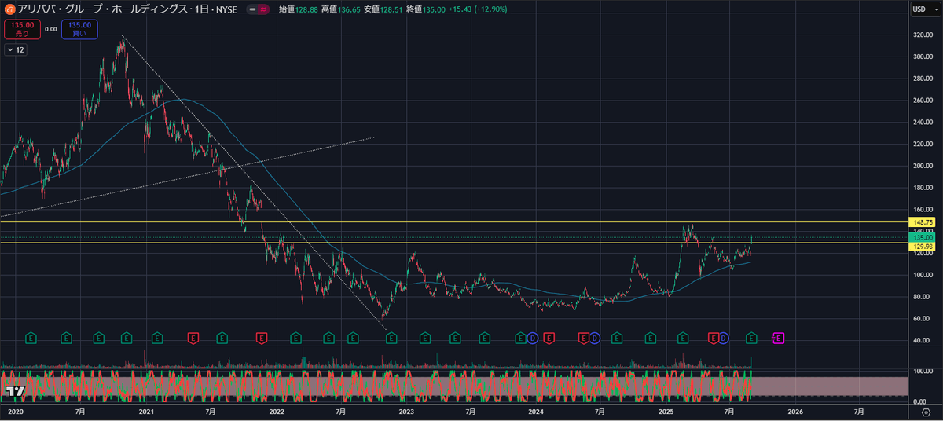Click the red E marker beside the mid-2024 D marker
The width and height of the screenshot is (943, 421).
tap(584, 339)
